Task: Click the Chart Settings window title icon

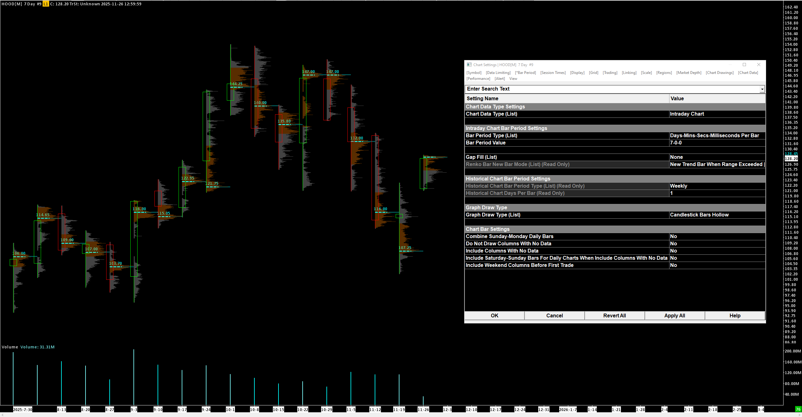Action: [469, 65]
